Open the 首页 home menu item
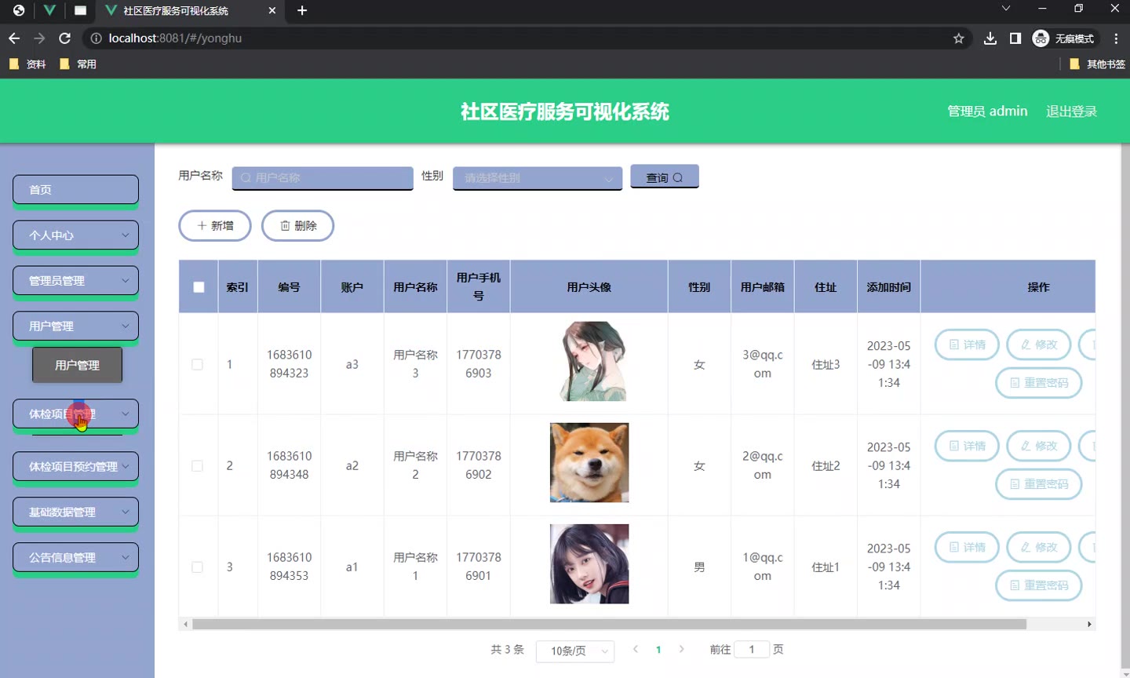This screenshot has height=678, width=1130. click(75, 190)
